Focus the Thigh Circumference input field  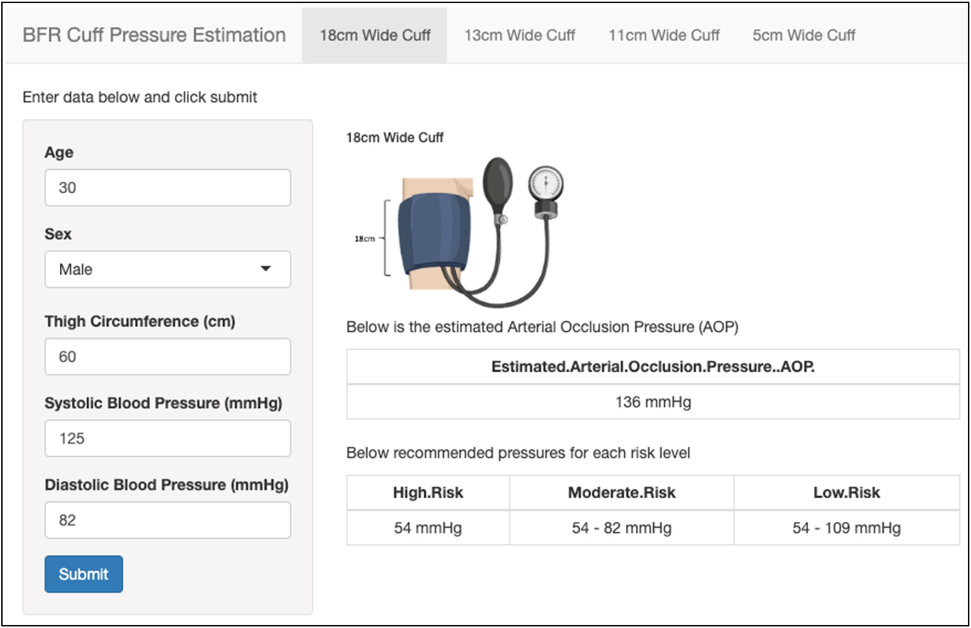(167, 357)
